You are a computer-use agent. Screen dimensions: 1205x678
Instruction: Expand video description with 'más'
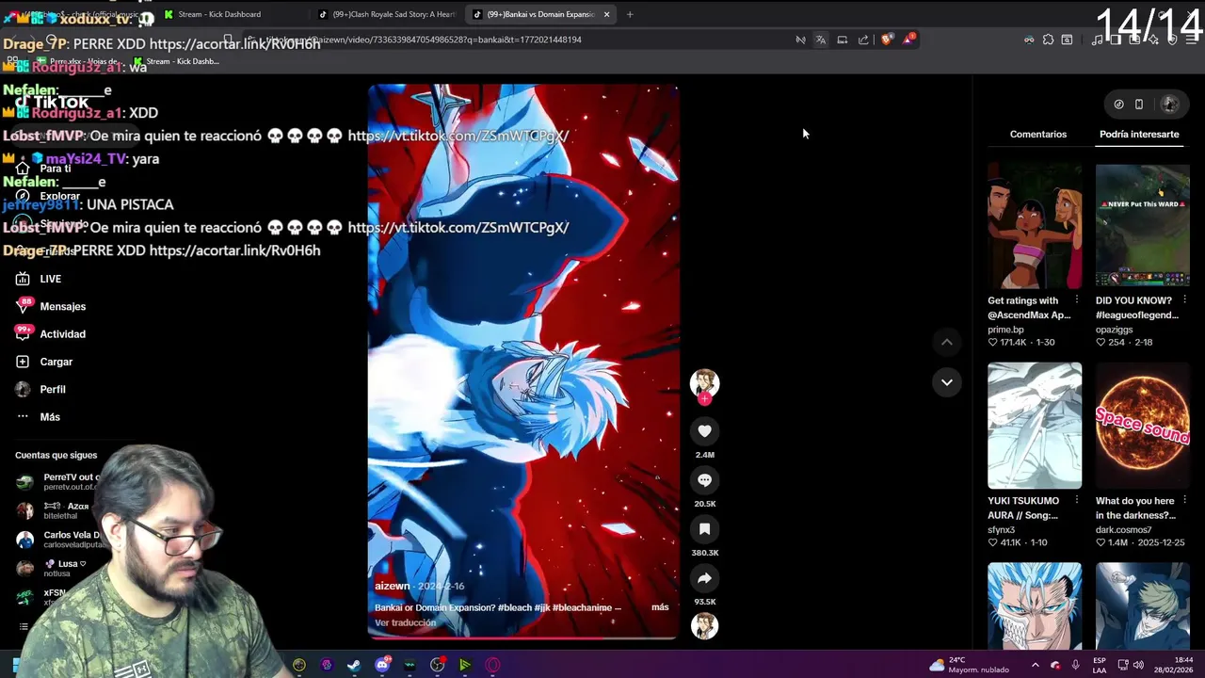click(x=660, y=607)
